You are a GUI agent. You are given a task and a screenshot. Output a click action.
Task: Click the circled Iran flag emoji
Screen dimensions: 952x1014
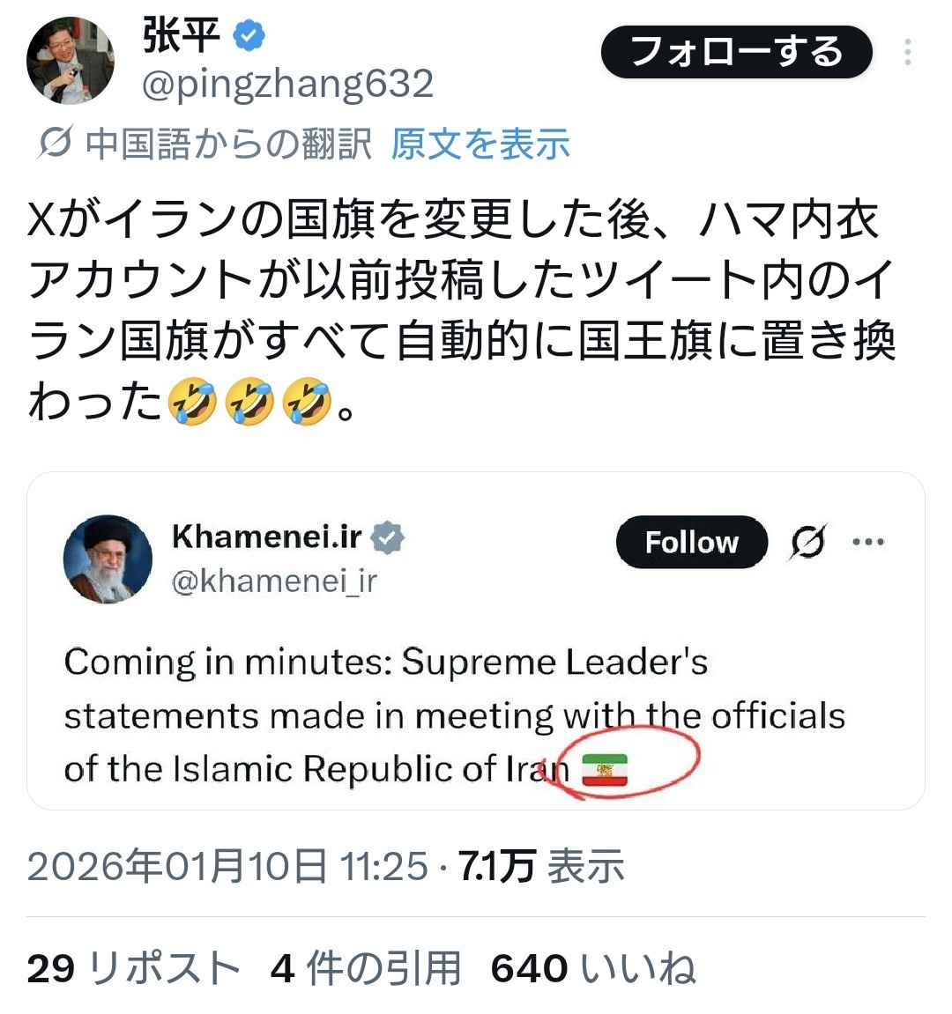[605, 771]
